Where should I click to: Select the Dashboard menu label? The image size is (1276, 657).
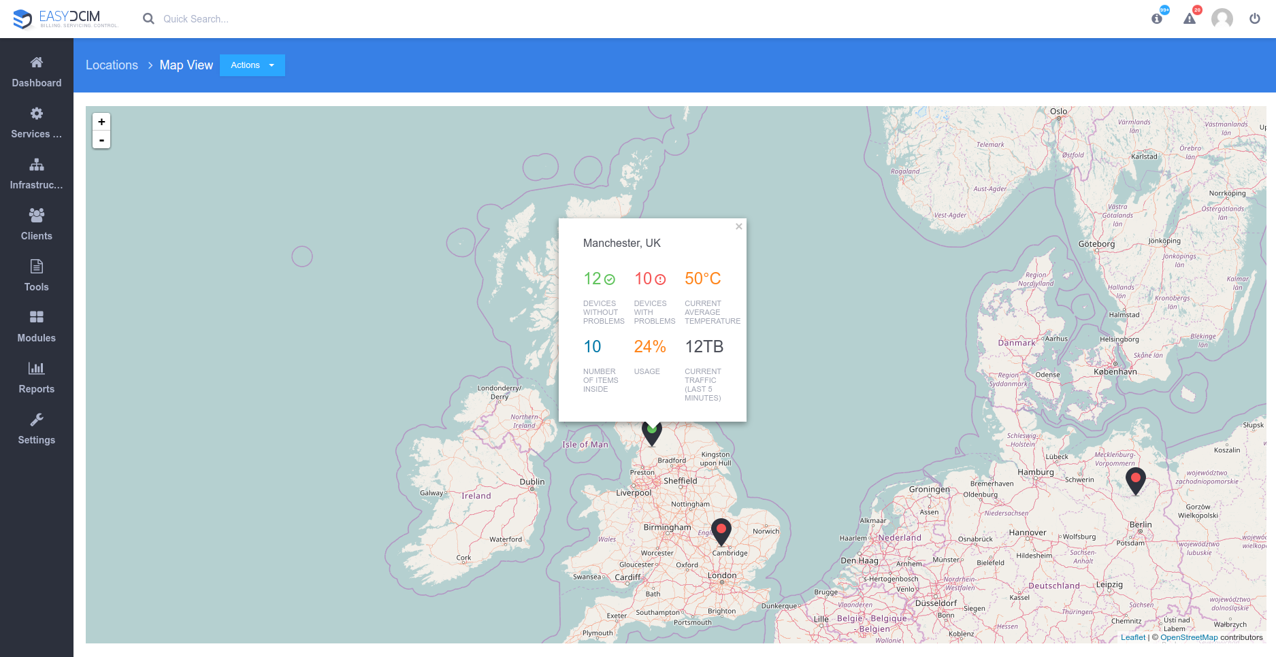pyautogui.click(x=37, y=83)
